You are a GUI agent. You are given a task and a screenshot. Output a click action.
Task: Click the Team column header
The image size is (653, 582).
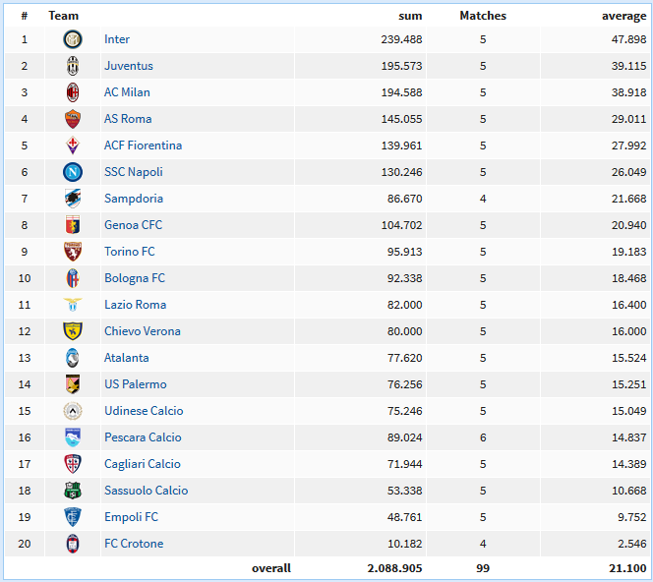point(63,16)
